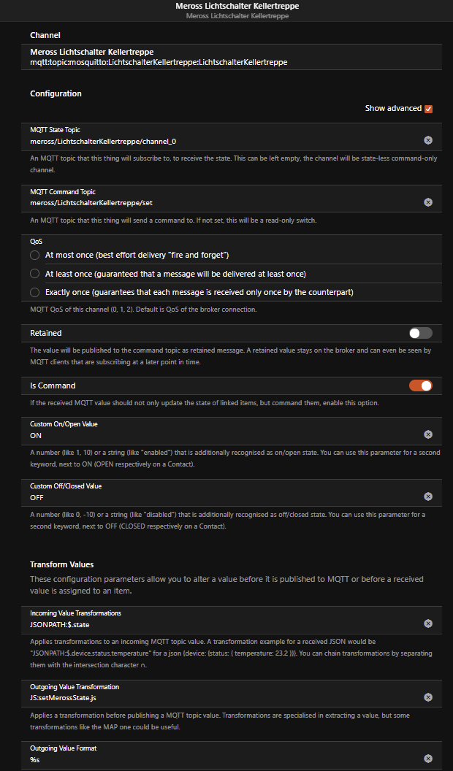Click the Custom Off/Closed Value input
453x771 pixels.
pyautogui.click(x=219, y=497)
